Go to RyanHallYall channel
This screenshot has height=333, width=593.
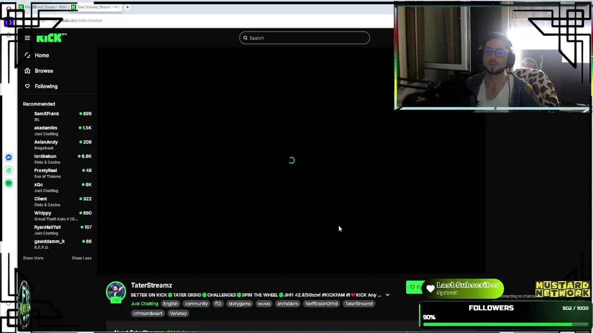tap(58, 230)
